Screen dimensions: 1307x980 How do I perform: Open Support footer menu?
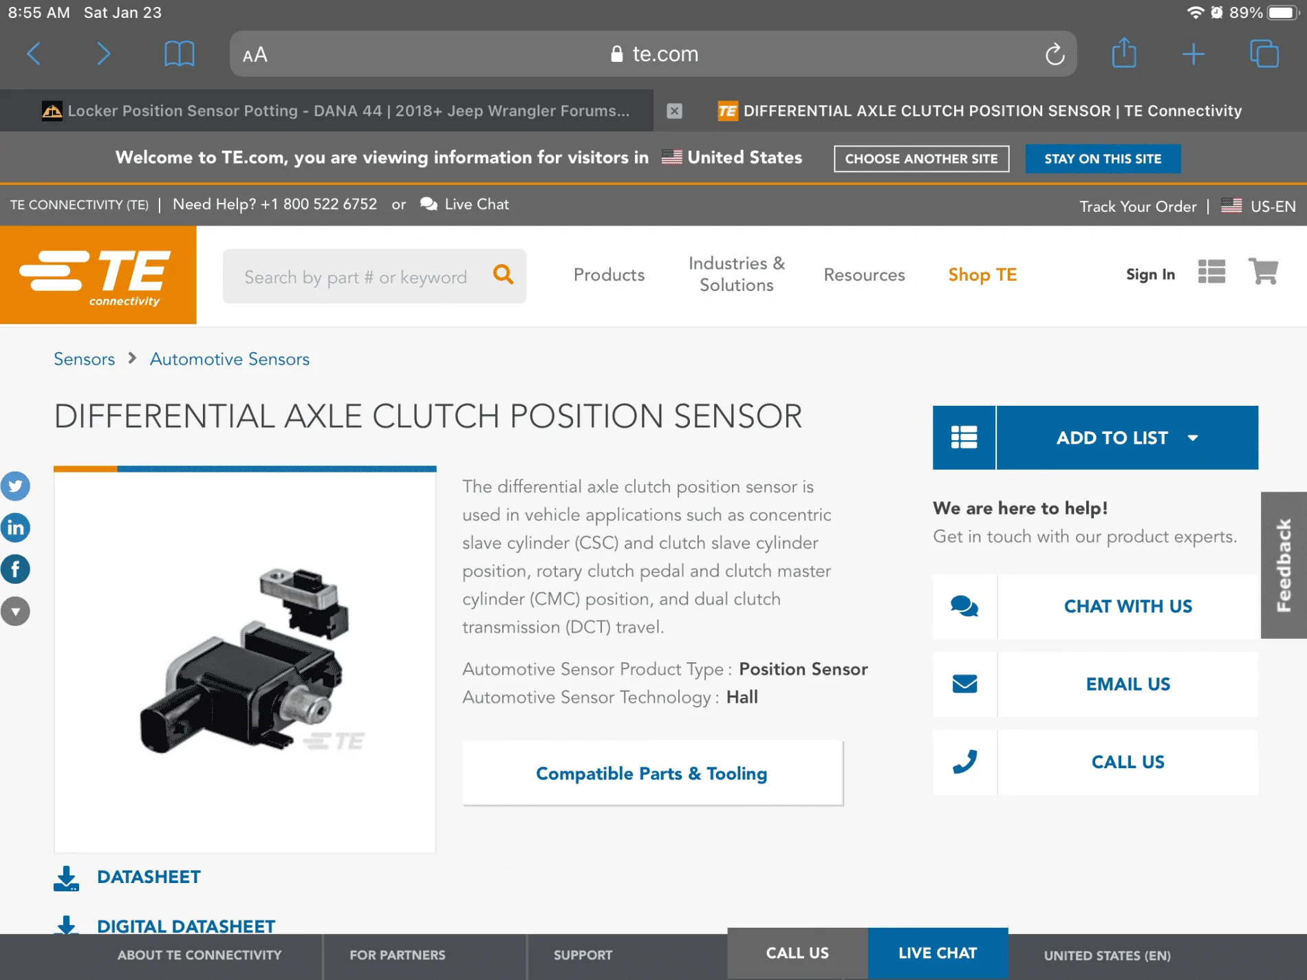click(x=583, y=955)
